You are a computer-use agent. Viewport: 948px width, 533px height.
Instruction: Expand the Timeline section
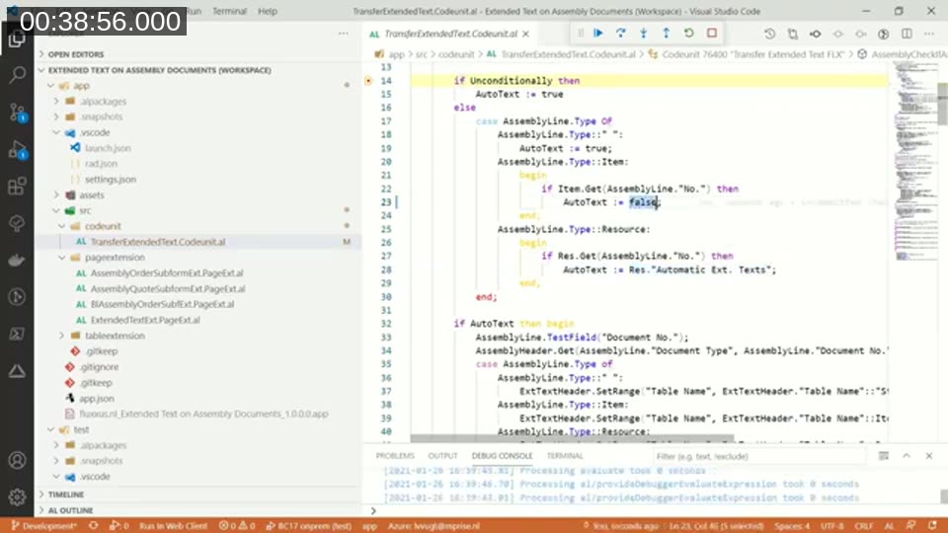click(66, 495)
